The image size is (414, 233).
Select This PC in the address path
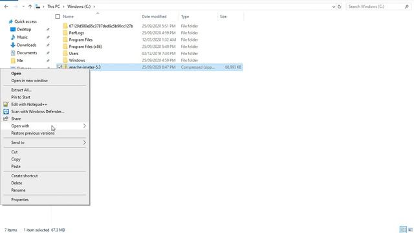(53, 6)
